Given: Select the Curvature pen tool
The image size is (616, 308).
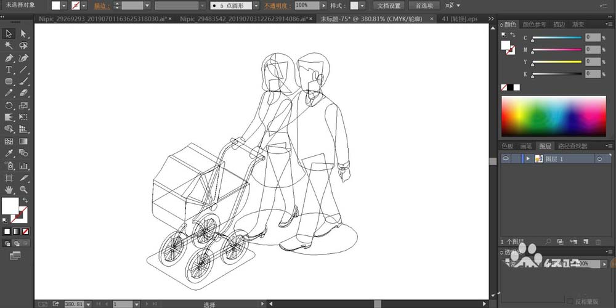Looking at the screenshot, I should [x=23, y=58].
